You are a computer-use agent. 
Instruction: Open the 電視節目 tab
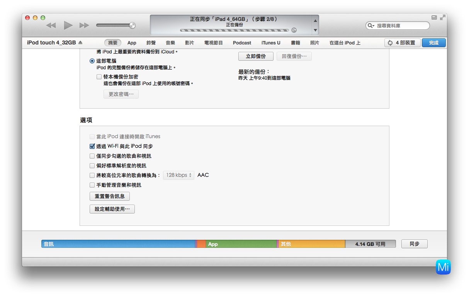coord(214,43)
